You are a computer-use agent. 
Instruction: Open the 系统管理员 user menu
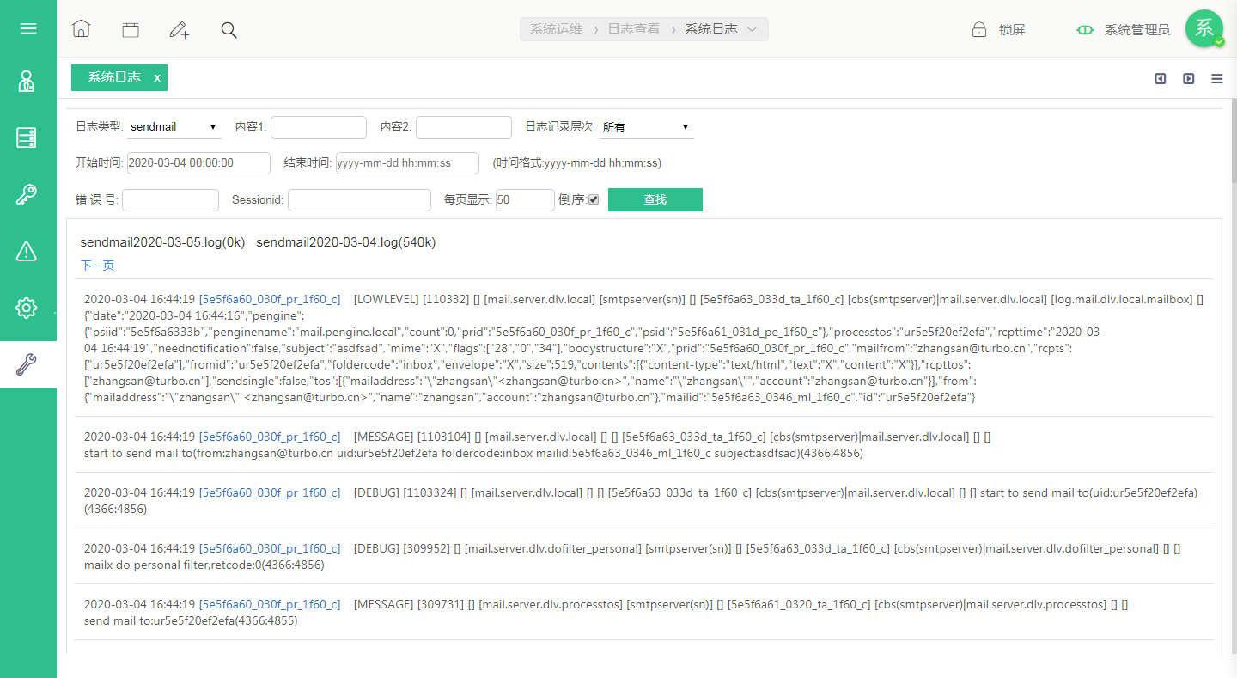click(1137, 30)
